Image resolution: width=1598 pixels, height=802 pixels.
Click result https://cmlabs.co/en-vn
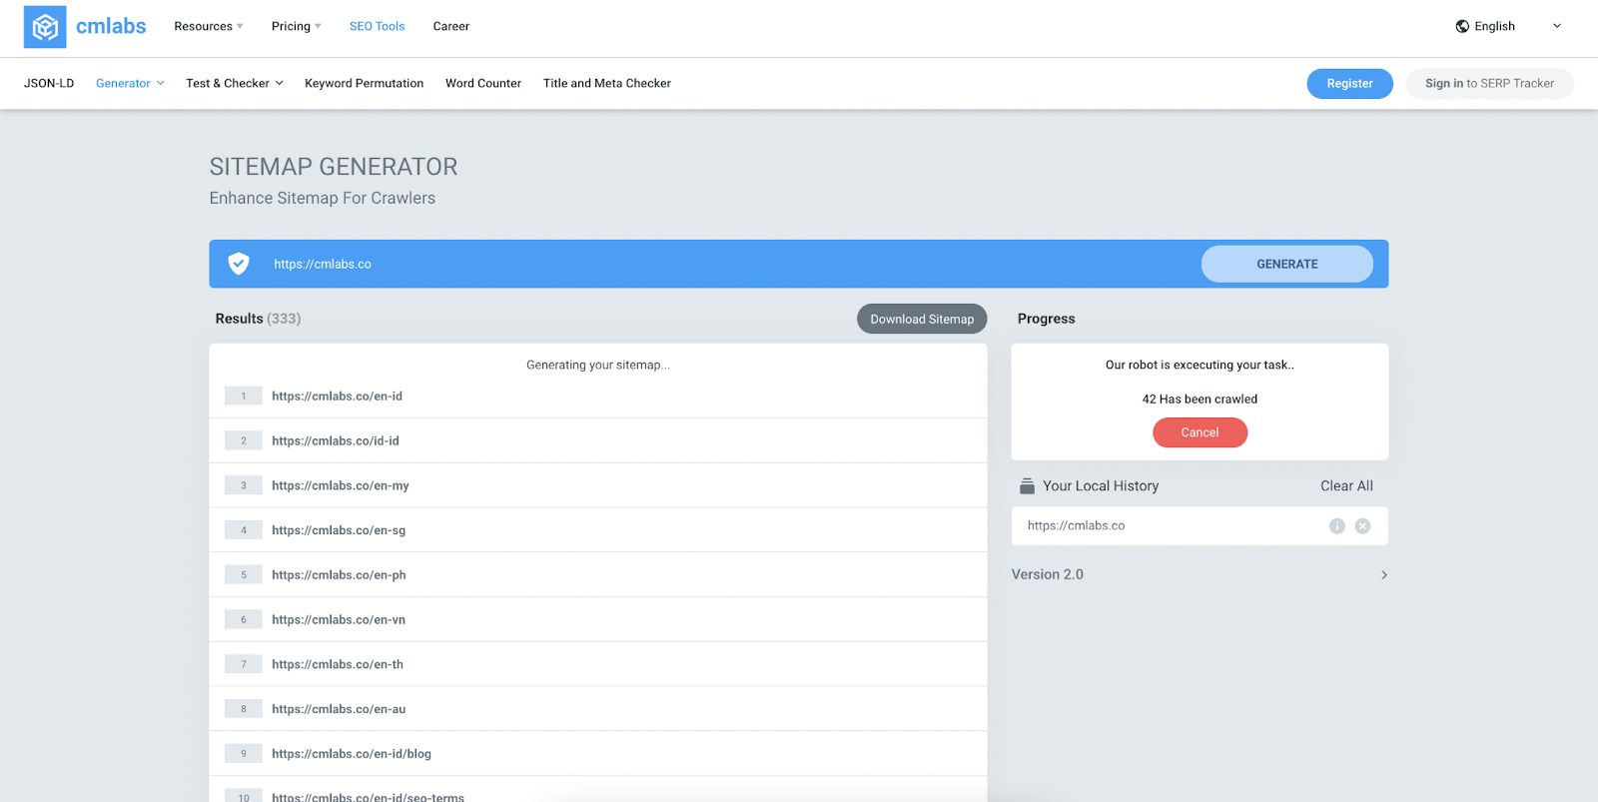coord(339,620)
